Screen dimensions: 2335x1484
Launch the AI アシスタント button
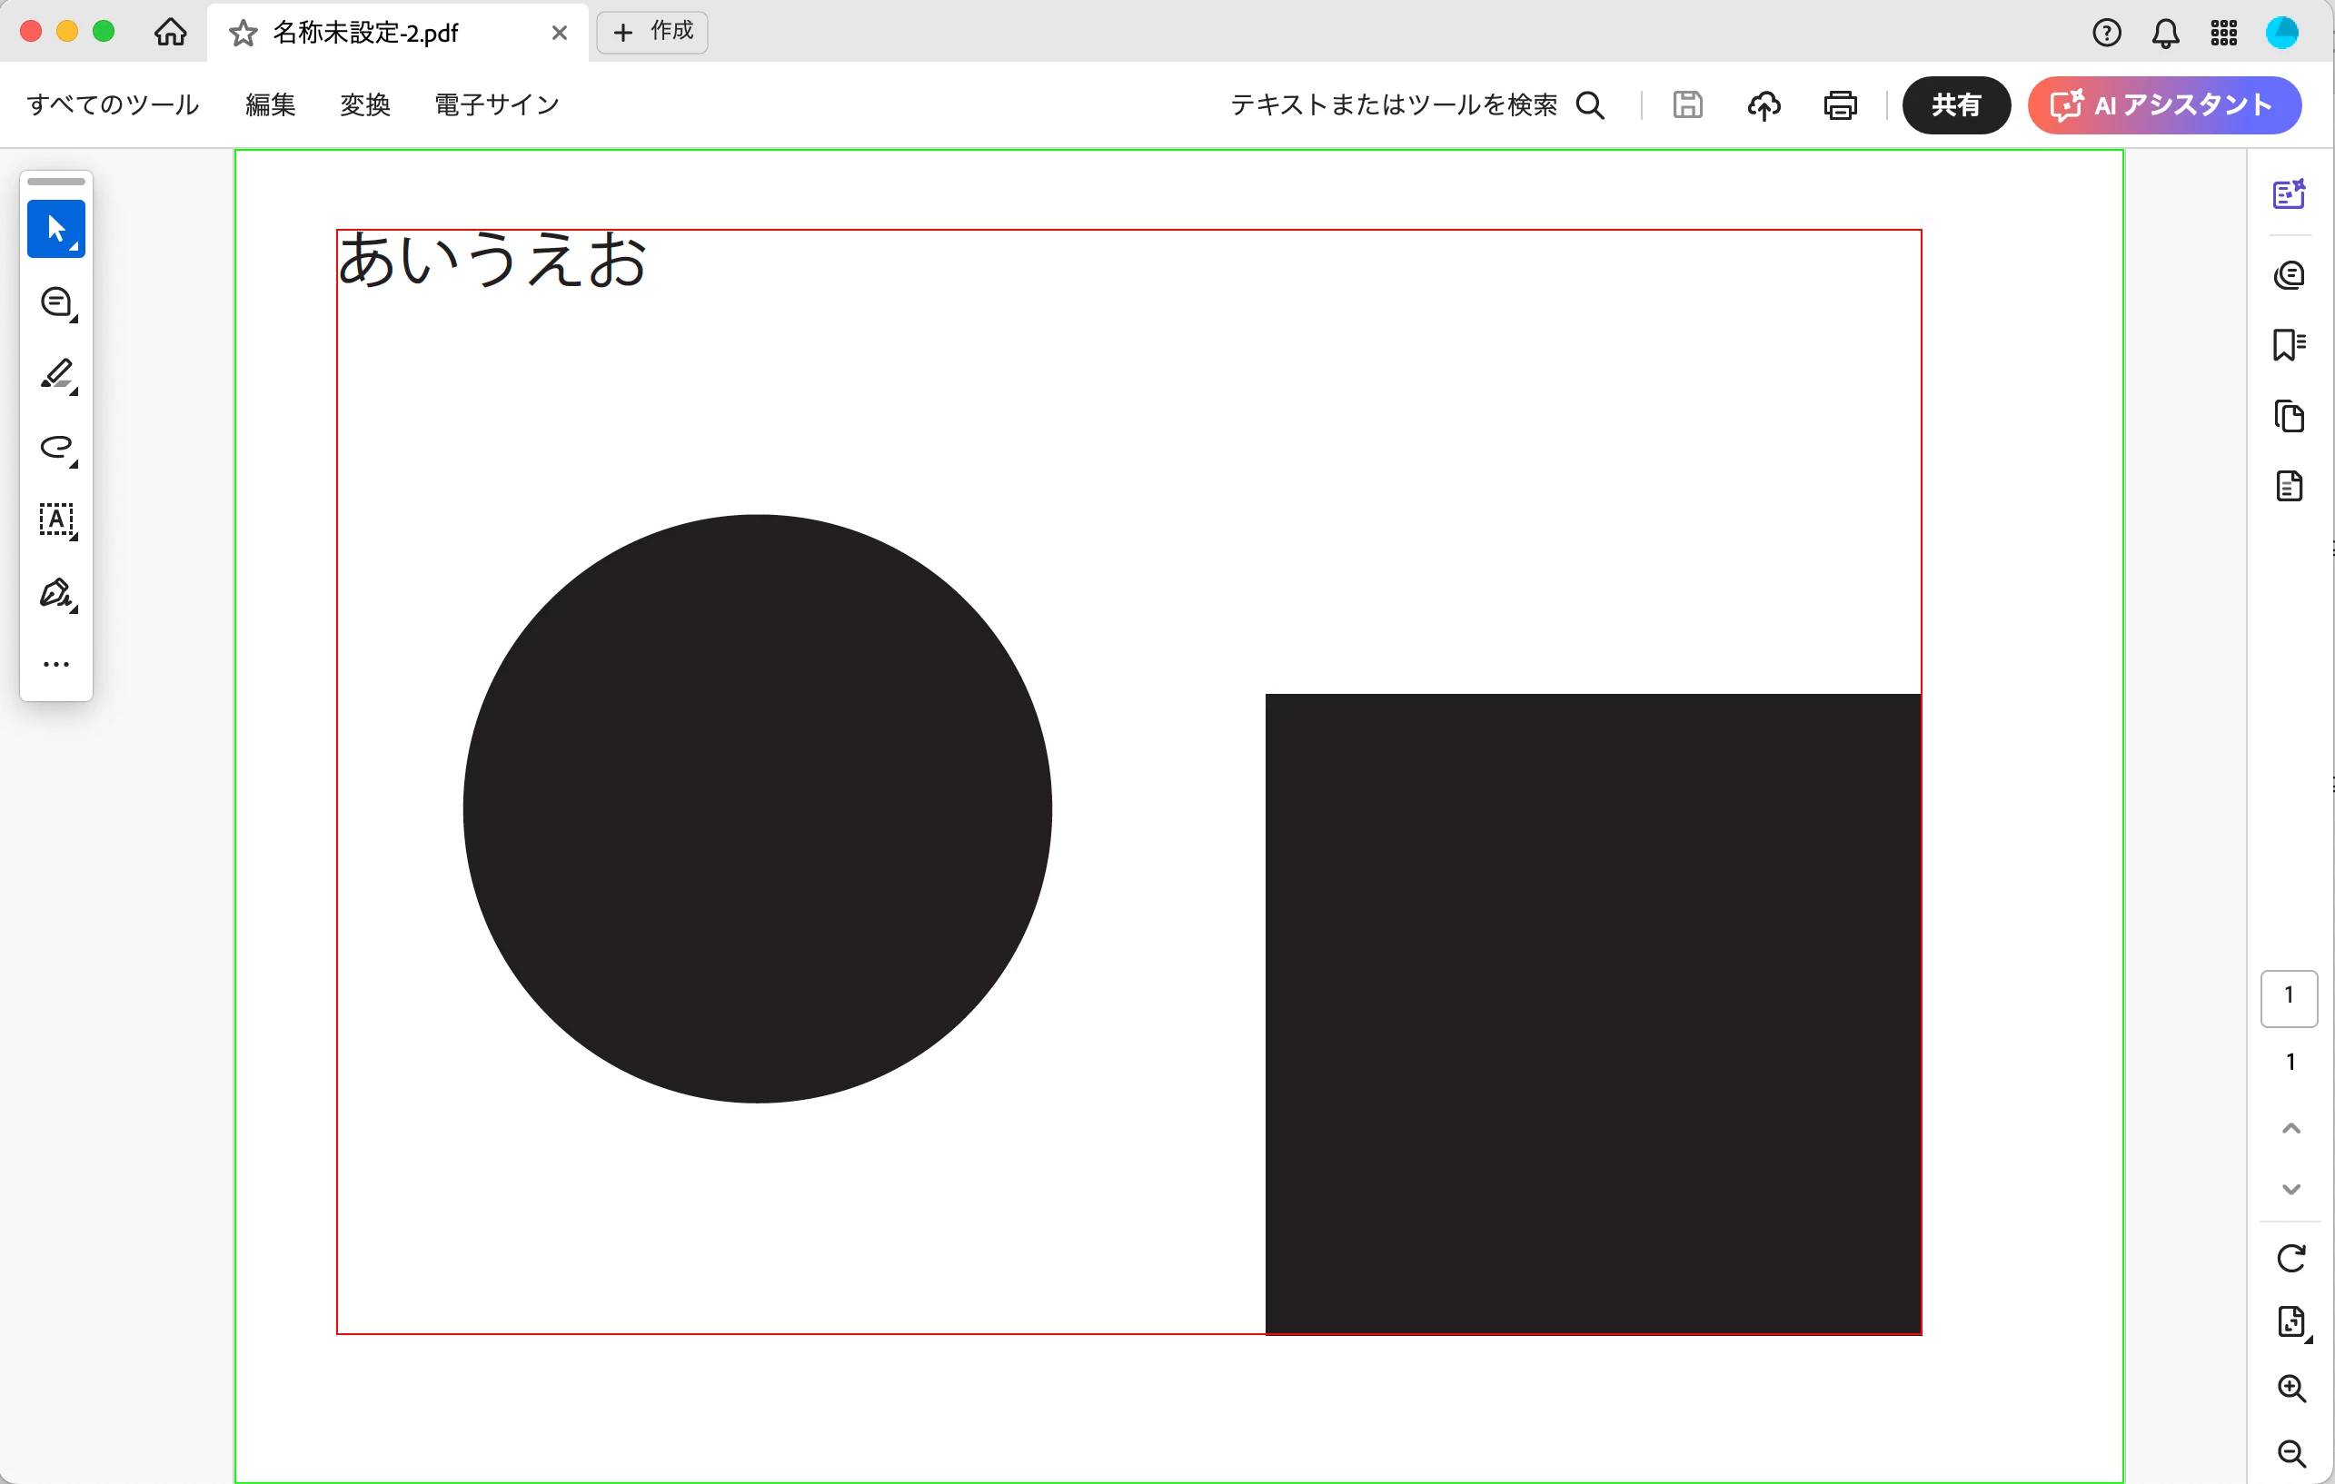tap(2163, 104)
